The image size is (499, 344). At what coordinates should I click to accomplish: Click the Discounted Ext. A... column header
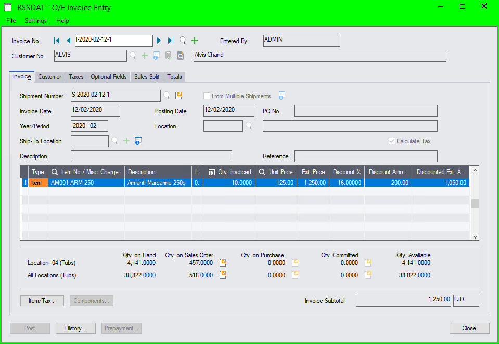(440, 172)
